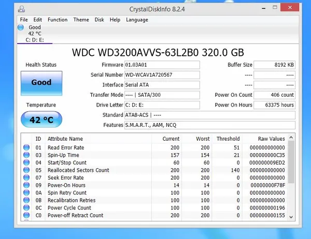Screen dimensions: 311x239
Task: Open the File menu
Action: coord(24,20)
